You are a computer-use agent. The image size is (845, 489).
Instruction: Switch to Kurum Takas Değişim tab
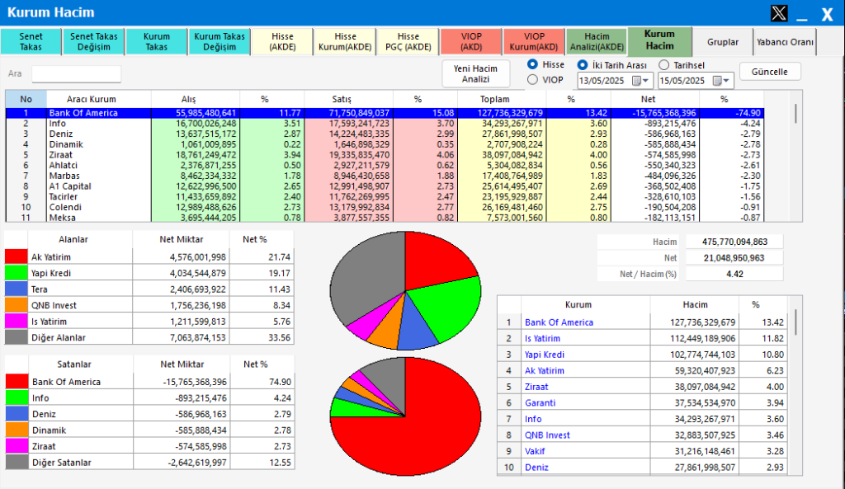tap(220, 41)
